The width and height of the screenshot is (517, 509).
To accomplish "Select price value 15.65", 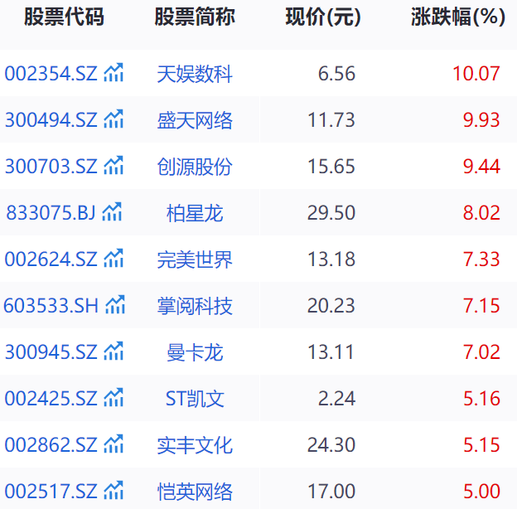I will point(331,167).
